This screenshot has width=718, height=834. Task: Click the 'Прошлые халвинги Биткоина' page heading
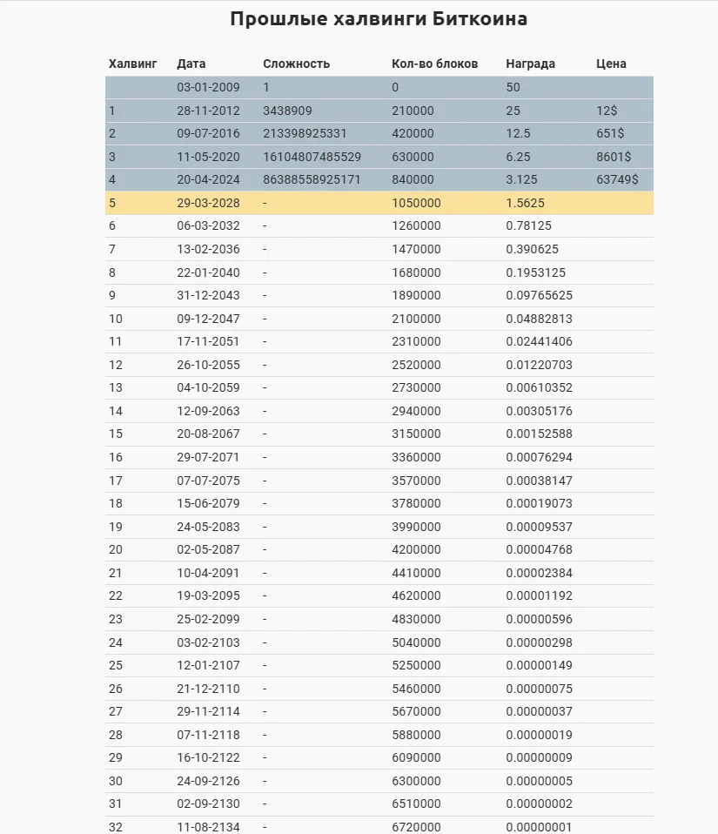coord(379,19)
